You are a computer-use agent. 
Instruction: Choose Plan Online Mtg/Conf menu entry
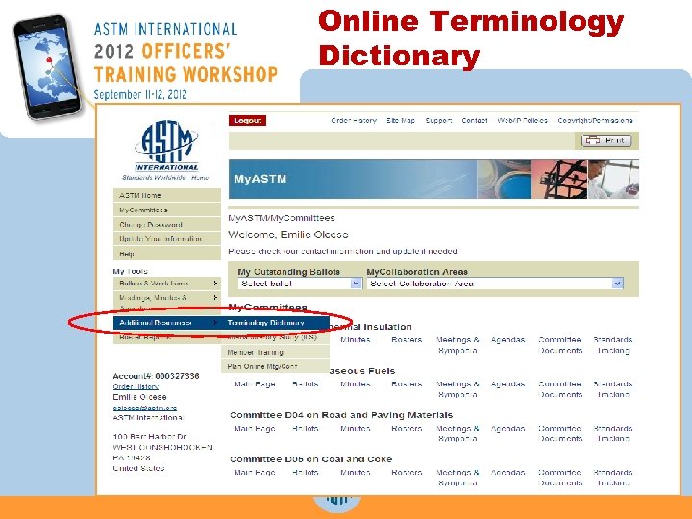coord(276,366)
